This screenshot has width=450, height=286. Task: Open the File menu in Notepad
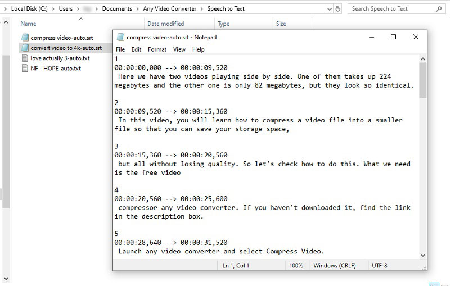[x=120, y=49]
